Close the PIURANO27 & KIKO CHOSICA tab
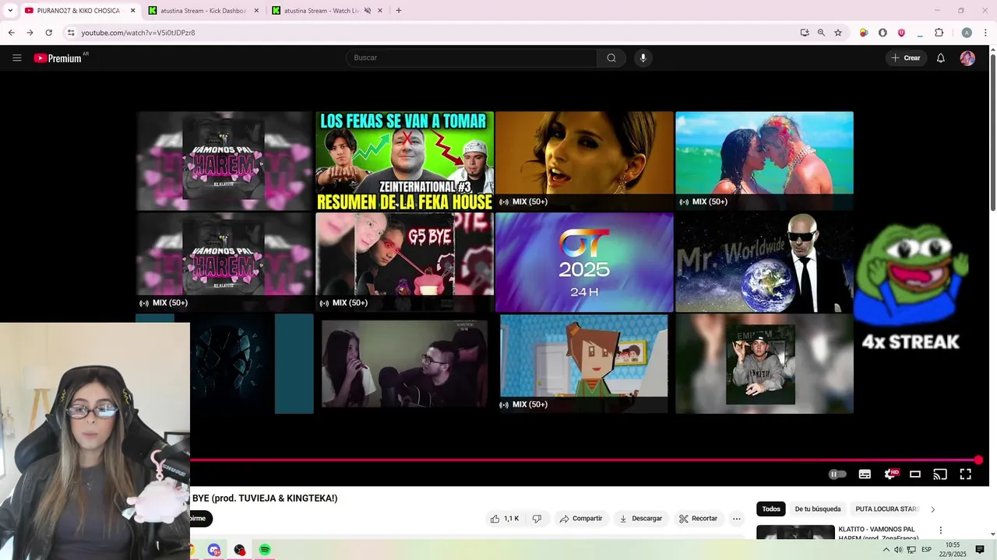This screenshot has height=560, width=997. [132, 11]
